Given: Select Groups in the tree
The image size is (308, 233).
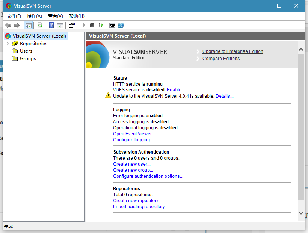Looking at the screenshot, I should [x=28, y=59].
